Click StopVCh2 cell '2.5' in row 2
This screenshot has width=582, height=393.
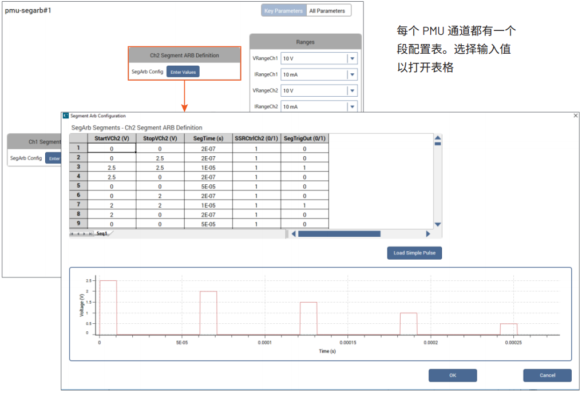coord(160,158)
